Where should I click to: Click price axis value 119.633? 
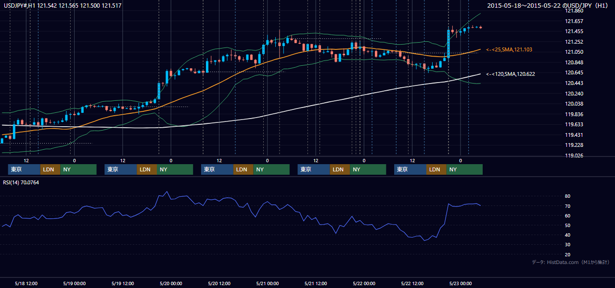coord(575,124)
